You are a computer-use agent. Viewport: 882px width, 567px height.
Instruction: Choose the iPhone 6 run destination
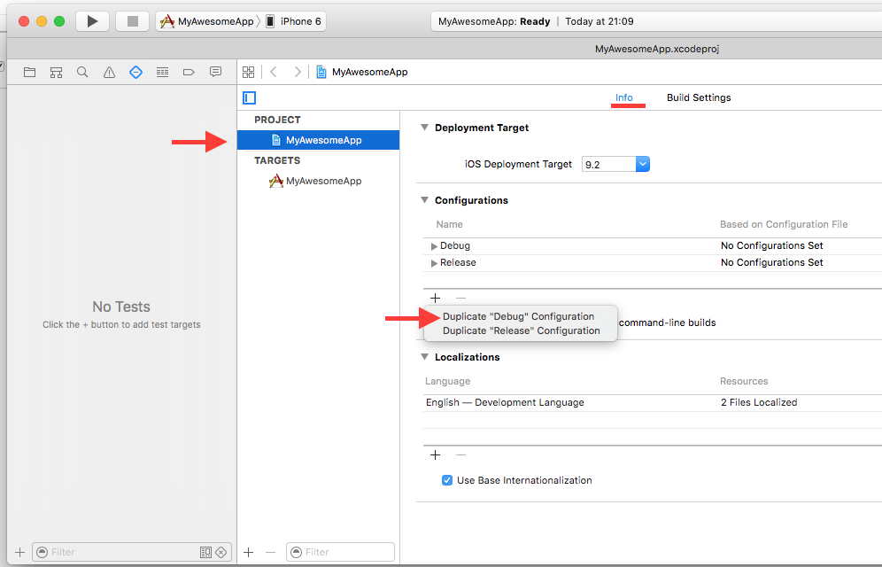click(294, 21)
